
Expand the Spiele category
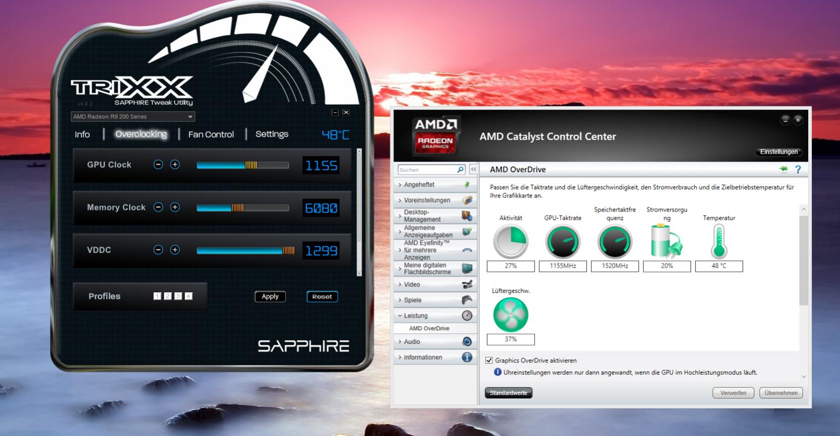(435, 300)
